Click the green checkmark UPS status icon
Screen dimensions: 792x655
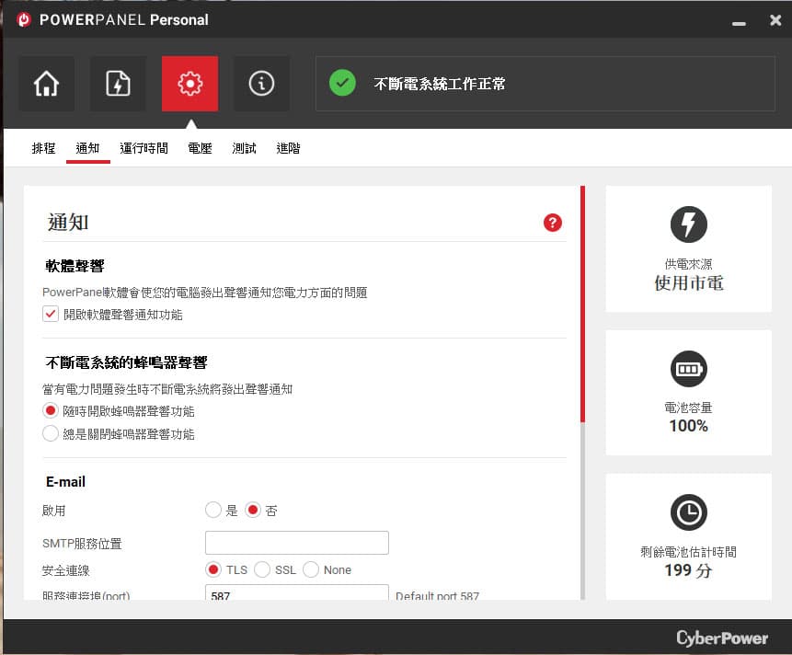click(x=342, y=83)
